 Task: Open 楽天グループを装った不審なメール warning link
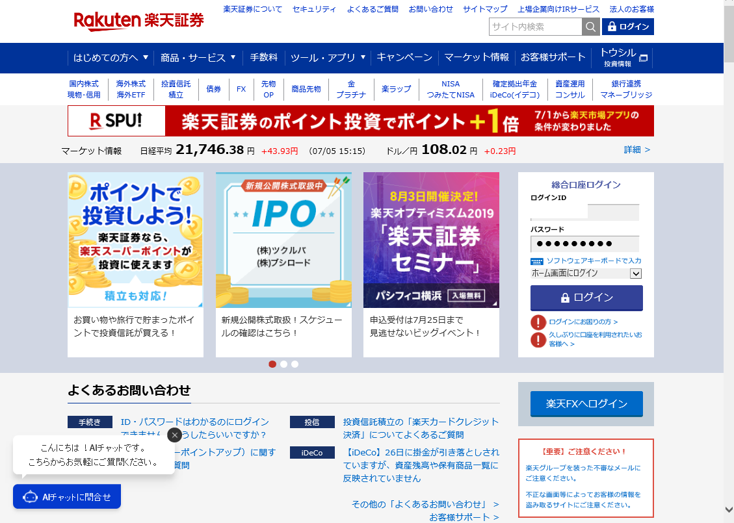[583, 473]
